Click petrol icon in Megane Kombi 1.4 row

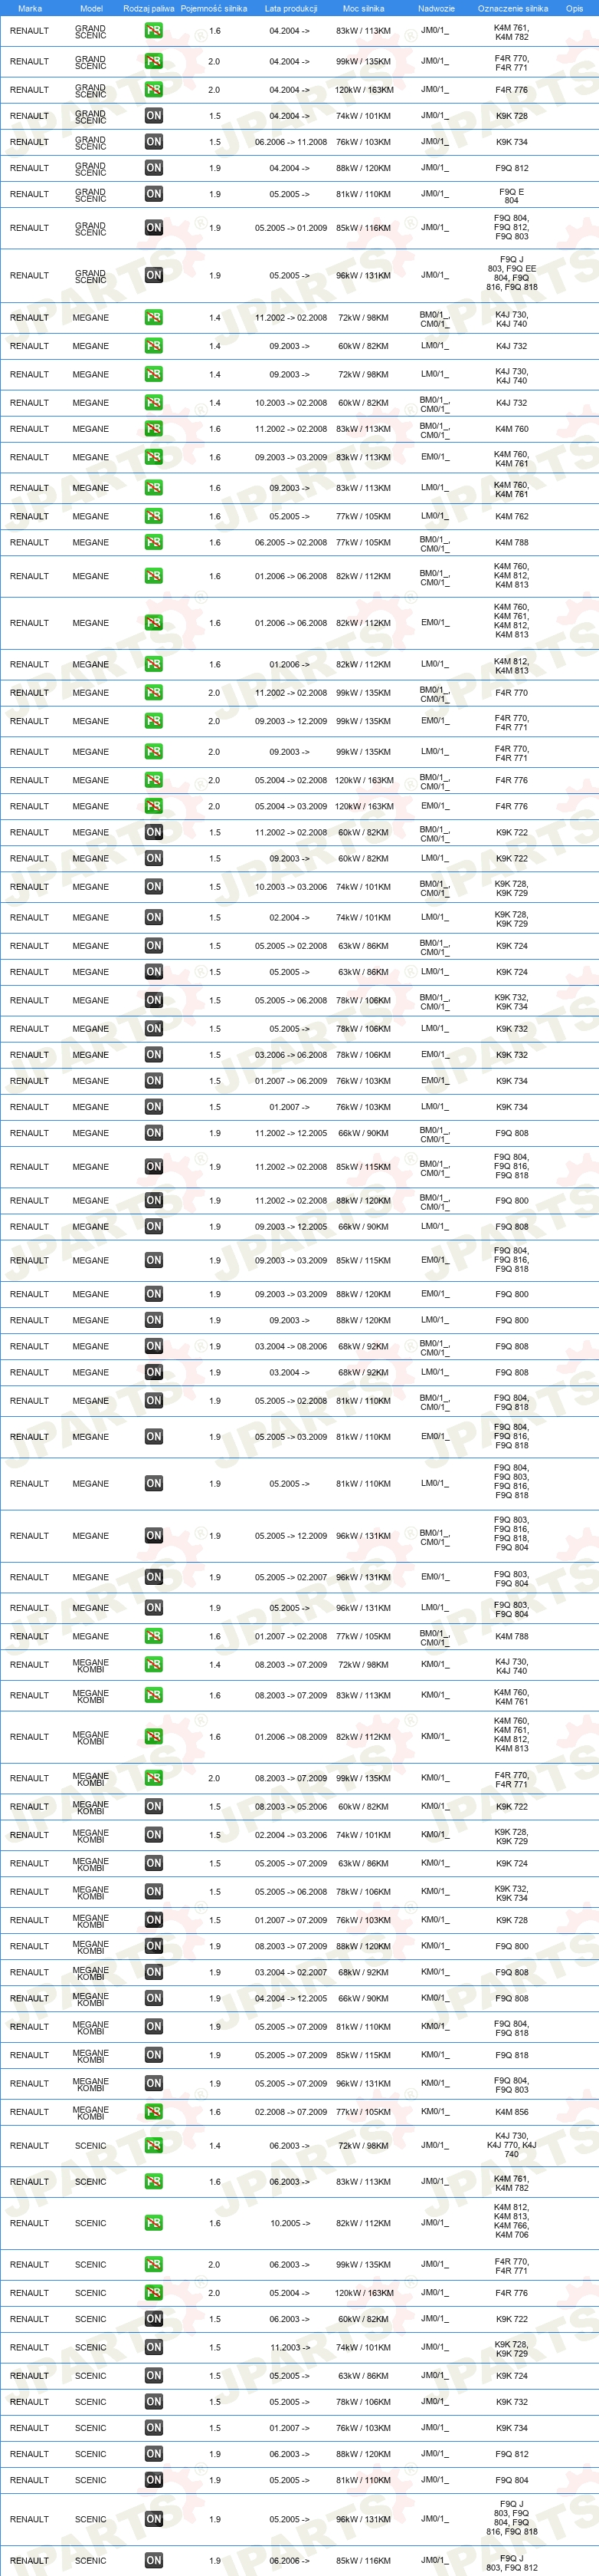(x=152, y=1665)
